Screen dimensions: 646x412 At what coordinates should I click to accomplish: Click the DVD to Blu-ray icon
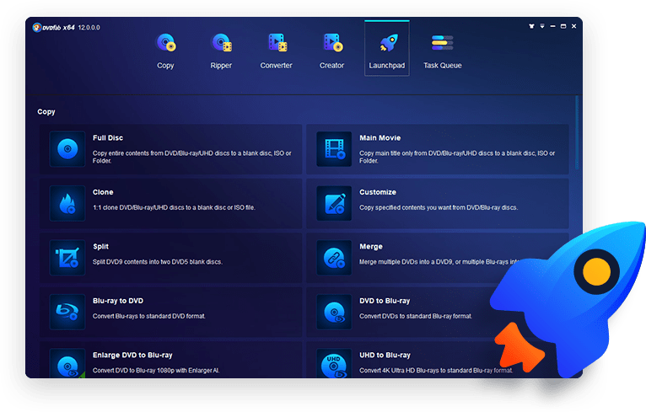click(334, 312)
